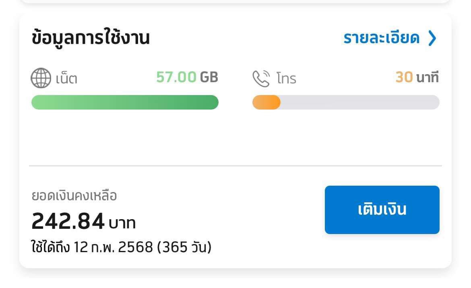
Task: Click the 242.84 balance amount
Action: point(68,221)
